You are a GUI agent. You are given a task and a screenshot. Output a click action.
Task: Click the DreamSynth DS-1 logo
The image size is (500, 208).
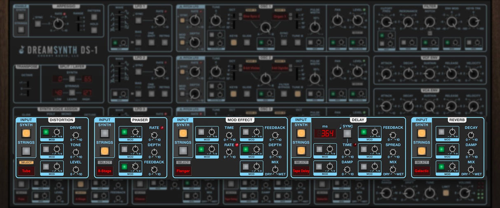click(x=58, y=50)
